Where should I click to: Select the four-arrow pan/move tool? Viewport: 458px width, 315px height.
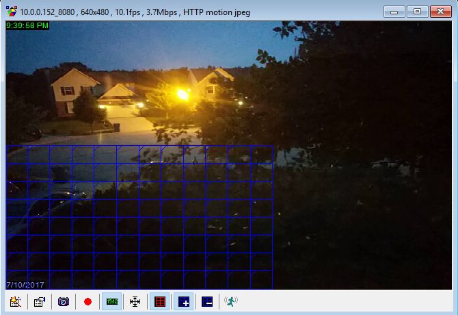pos(135,301)
